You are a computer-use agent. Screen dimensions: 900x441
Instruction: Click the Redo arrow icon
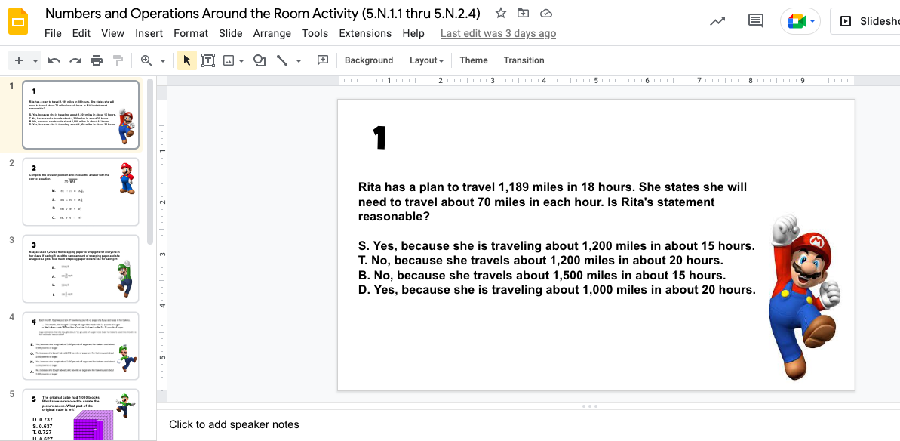click(75, 60)
